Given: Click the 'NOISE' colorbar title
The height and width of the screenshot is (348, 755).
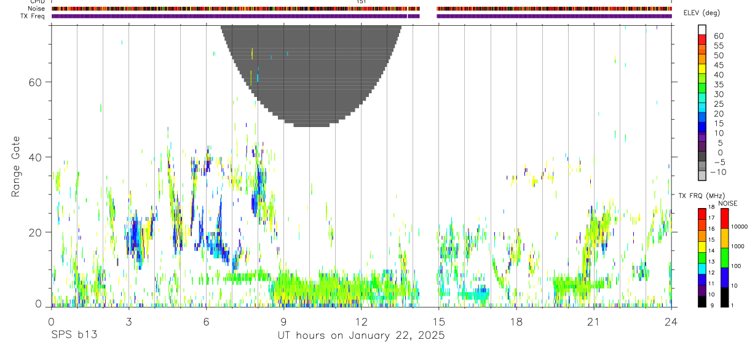Looking at the screenshot, I should 727,203.
